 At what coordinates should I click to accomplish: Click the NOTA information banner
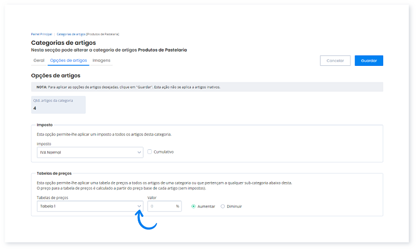(x=207, y=87)
